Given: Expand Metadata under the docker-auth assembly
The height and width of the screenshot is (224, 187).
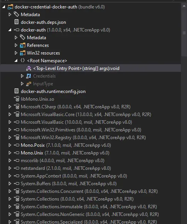Looking at the screenshot, I should (x=16, y=38).
